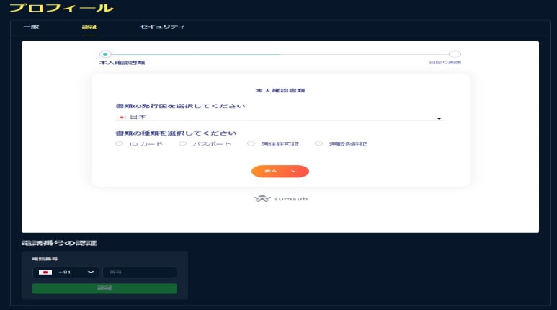Click the green 認証 verify button
This screenshot has height=310, width=557.
[x=104, y=288]
